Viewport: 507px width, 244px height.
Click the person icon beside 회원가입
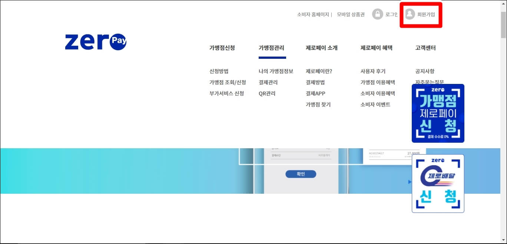tap(410, 14)
